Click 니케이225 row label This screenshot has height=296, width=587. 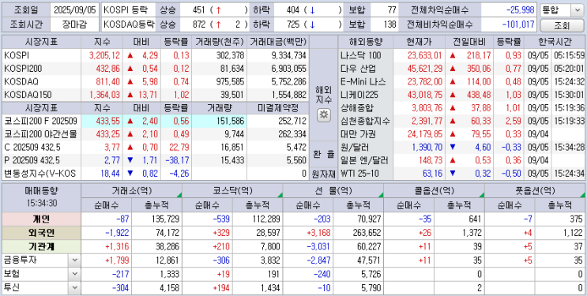pos(359,95)
